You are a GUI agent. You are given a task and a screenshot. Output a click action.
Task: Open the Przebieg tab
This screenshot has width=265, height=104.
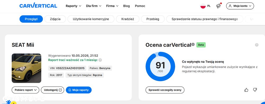point(153,19)
